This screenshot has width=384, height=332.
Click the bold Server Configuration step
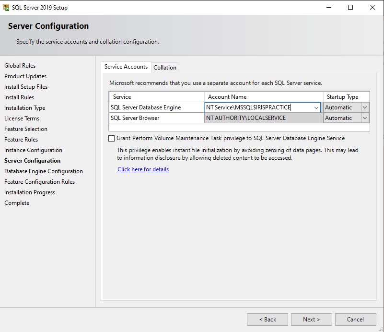pyautogui.click(x=32, y=161)
